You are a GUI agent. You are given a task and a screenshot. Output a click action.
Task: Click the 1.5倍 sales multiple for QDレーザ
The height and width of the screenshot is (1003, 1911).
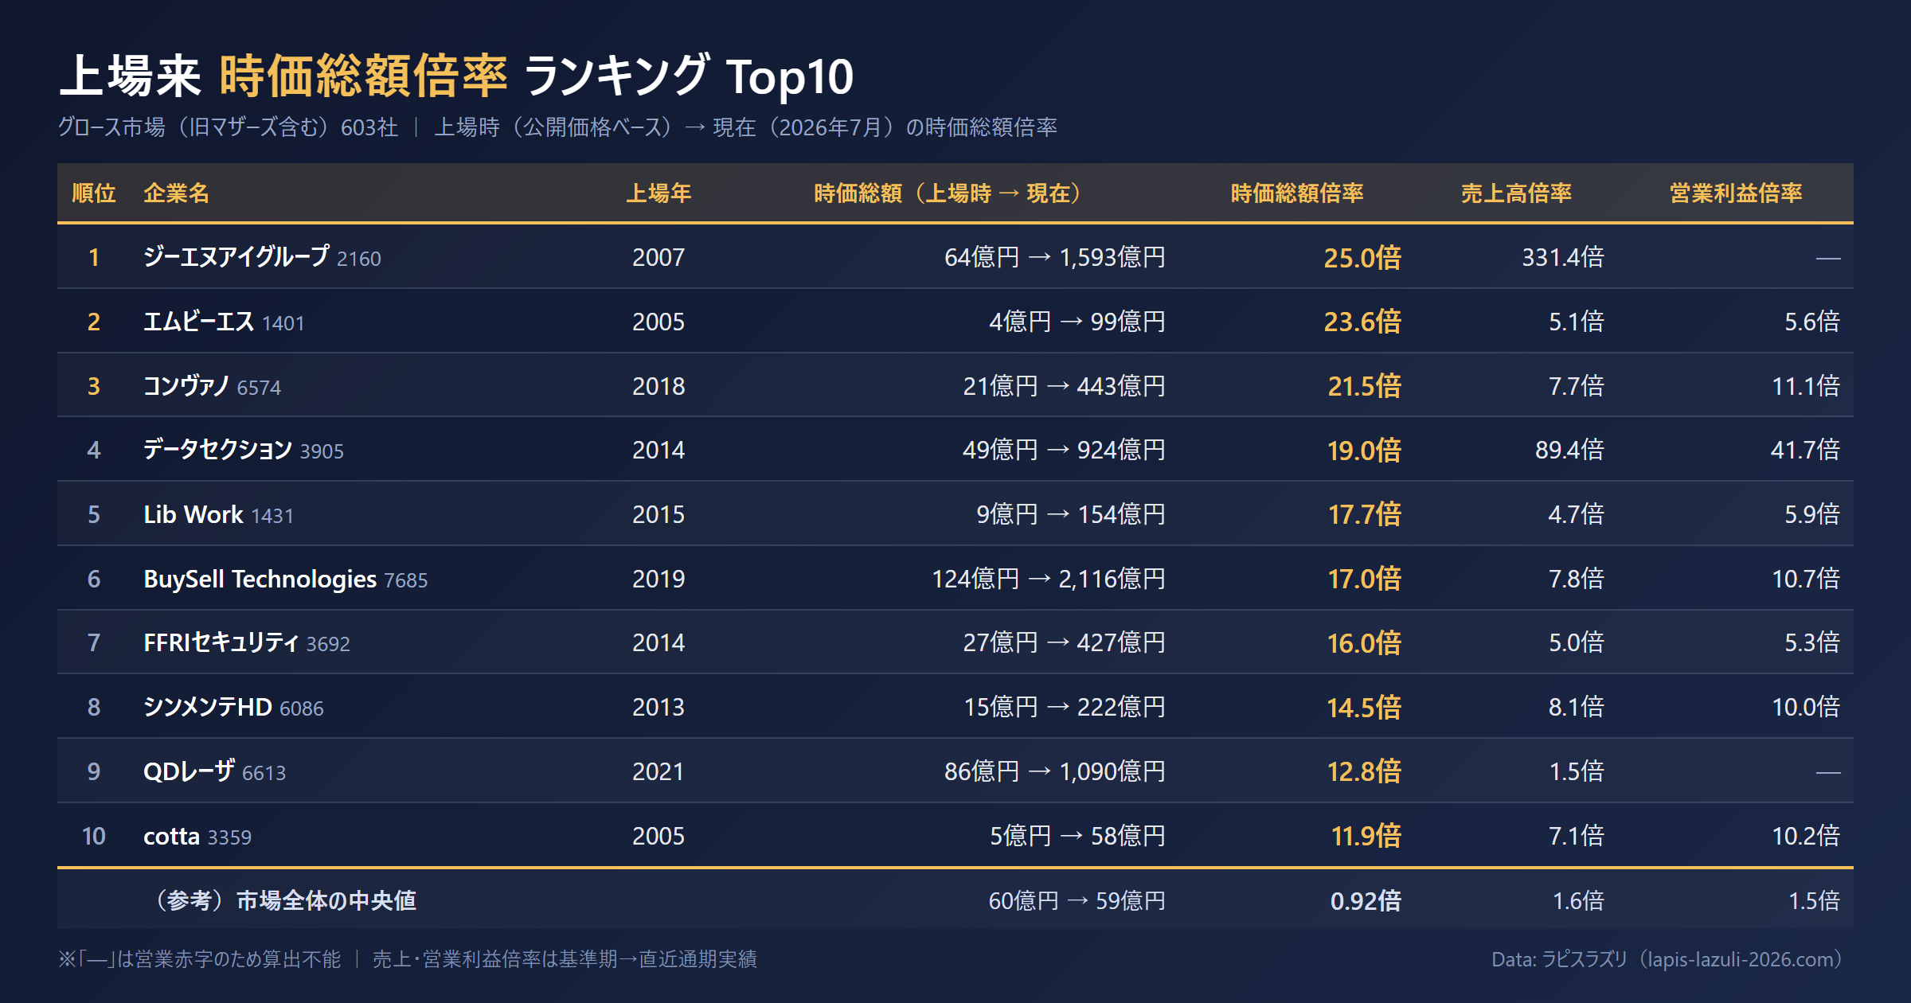1577,771
